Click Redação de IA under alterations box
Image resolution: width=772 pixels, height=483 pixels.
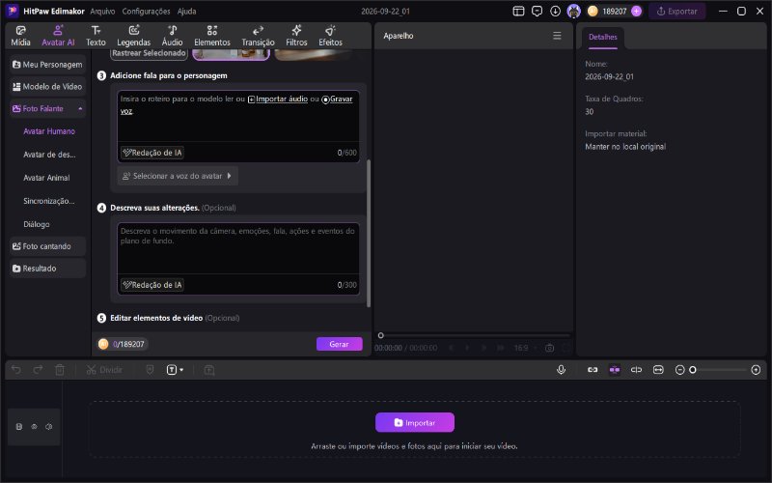point(152,285)
